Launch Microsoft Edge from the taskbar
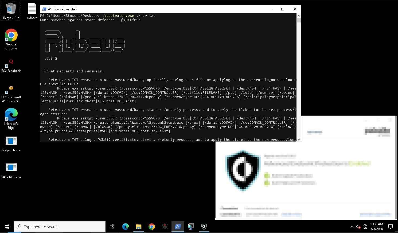Screen dimensions: 398x233 125,227
